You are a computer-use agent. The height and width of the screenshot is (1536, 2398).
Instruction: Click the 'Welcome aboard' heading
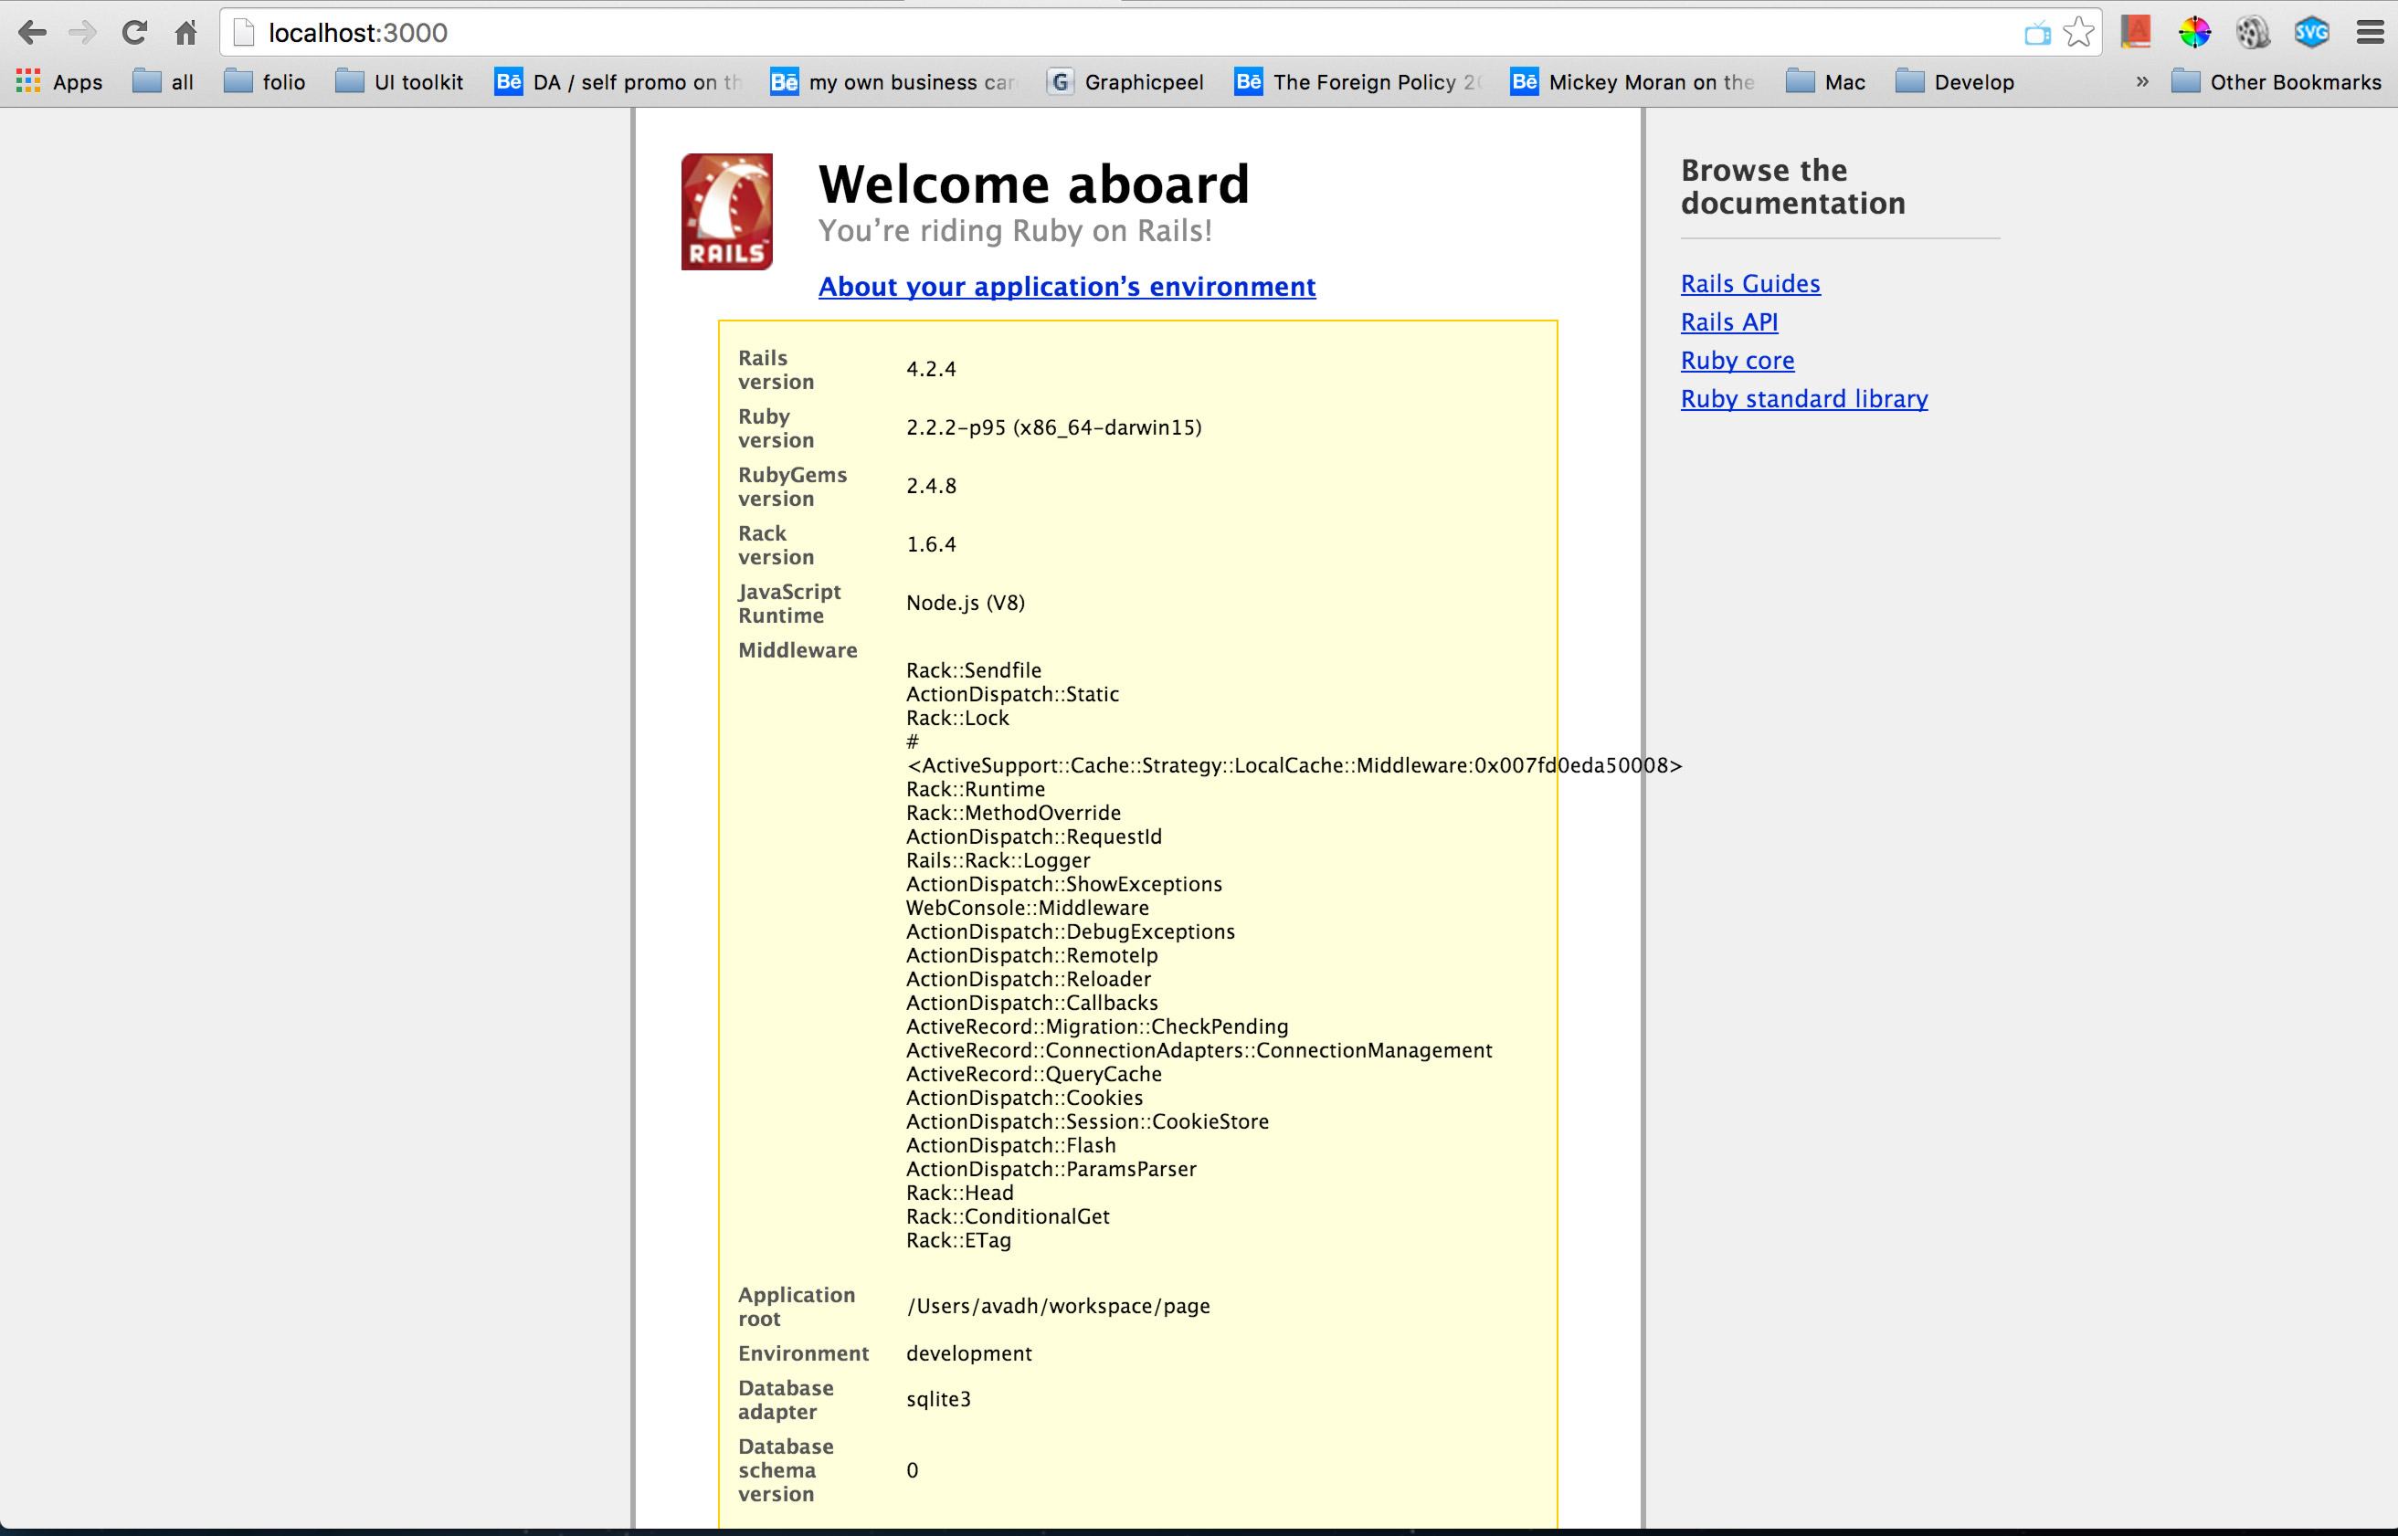pyautogui.click(x=1033, y=184)
